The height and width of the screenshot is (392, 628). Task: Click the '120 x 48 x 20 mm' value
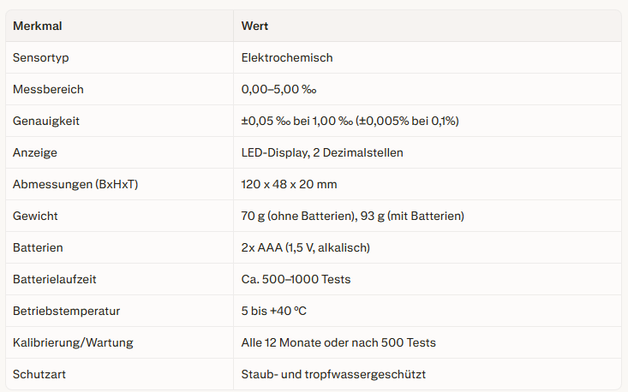coord(290,185)
